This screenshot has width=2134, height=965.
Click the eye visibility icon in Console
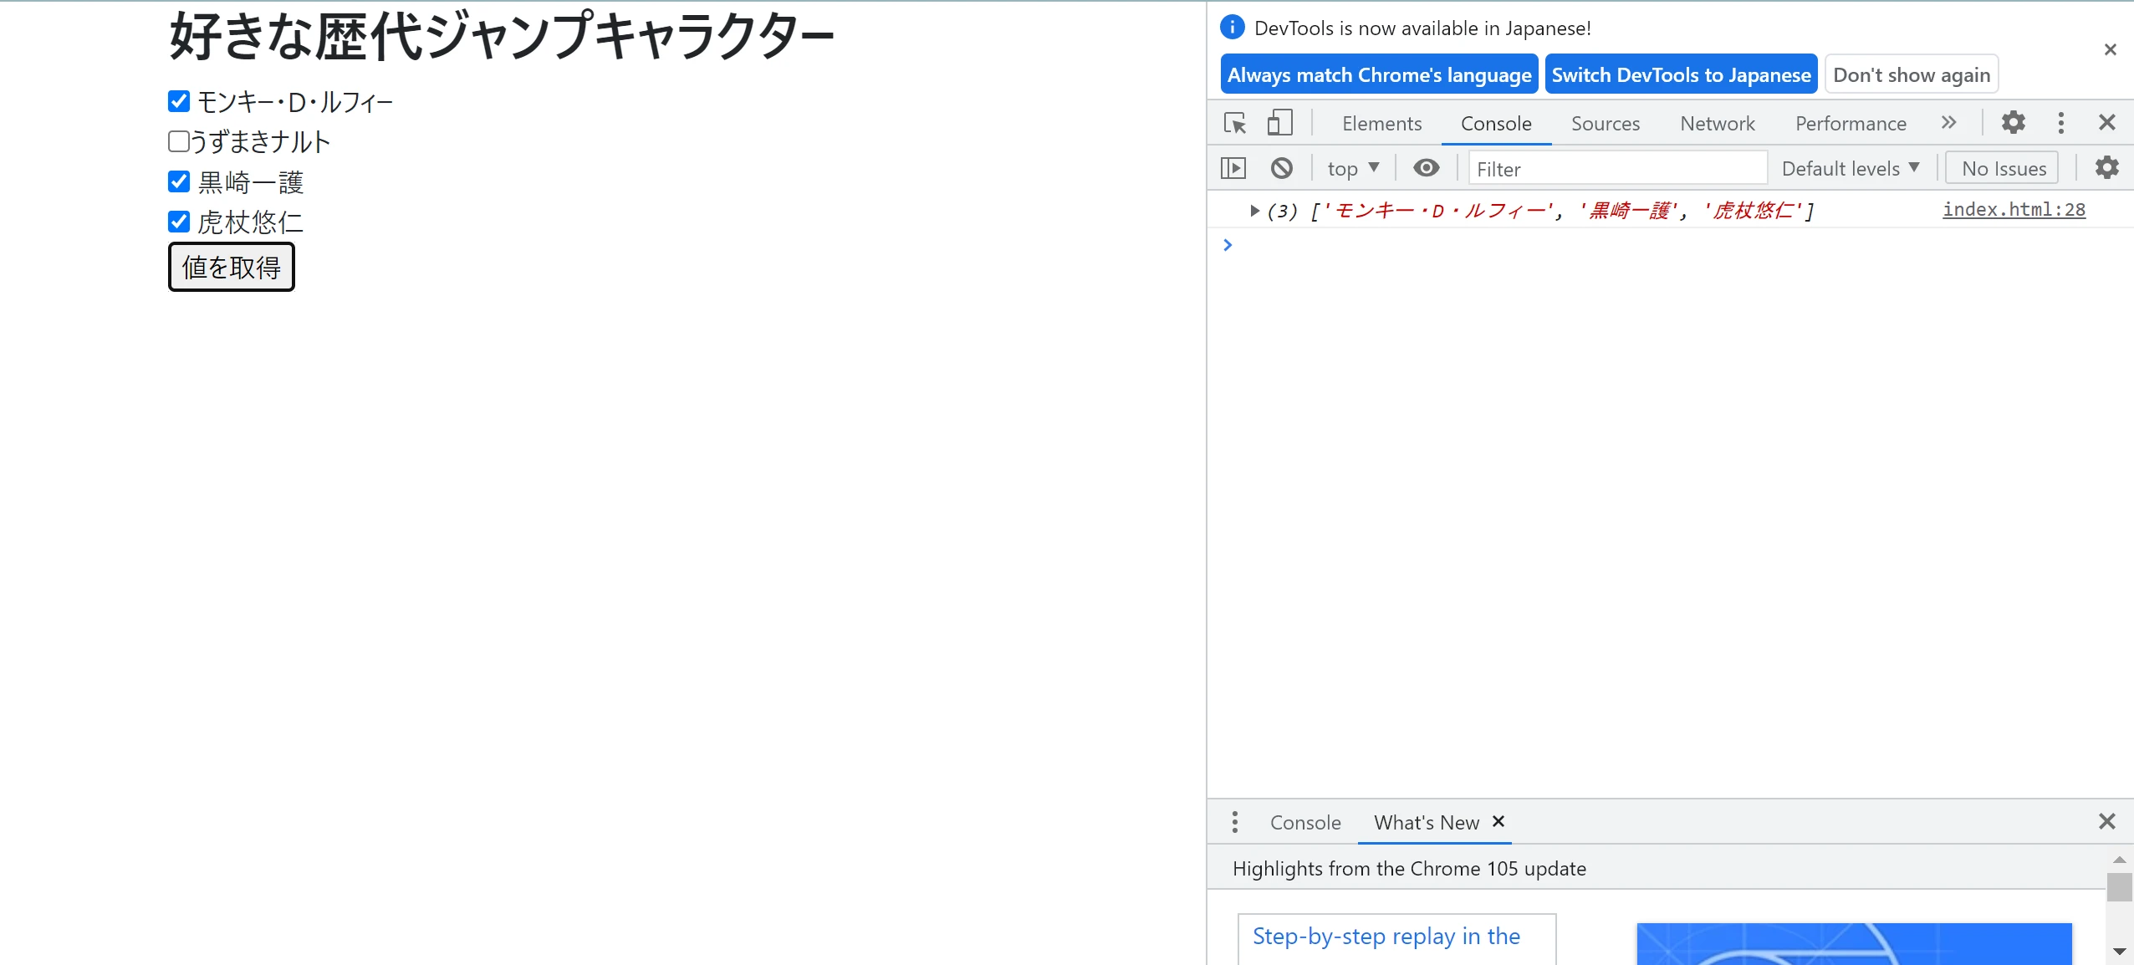(1427, 167)
